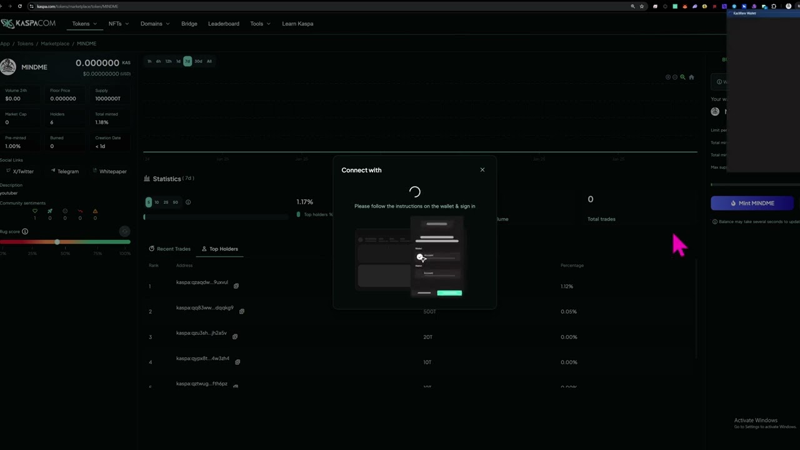Click the Mint MINDME button
Viewport: 800px width, 450px height.
pos(752,203)
